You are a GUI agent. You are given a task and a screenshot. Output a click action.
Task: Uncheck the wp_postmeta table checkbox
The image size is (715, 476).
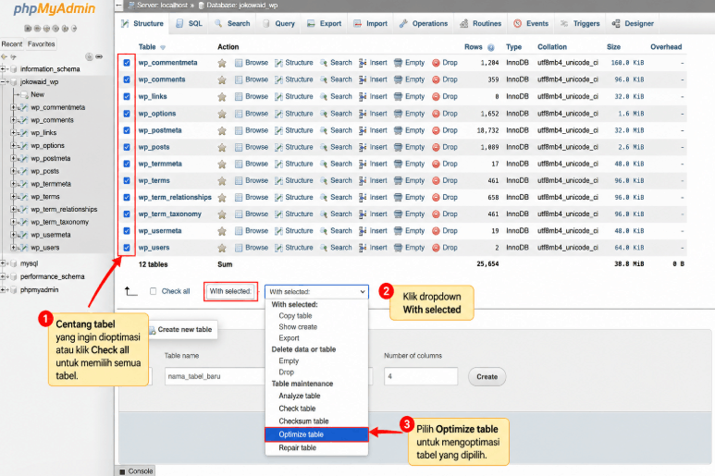point(127,130)
